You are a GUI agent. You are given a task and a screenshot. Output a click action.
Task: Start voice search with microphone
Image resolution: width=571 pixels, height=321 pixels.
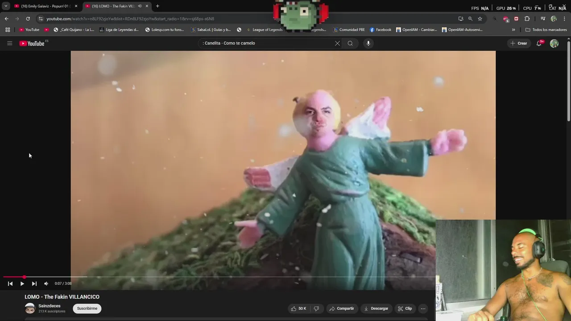coord(368,43)
